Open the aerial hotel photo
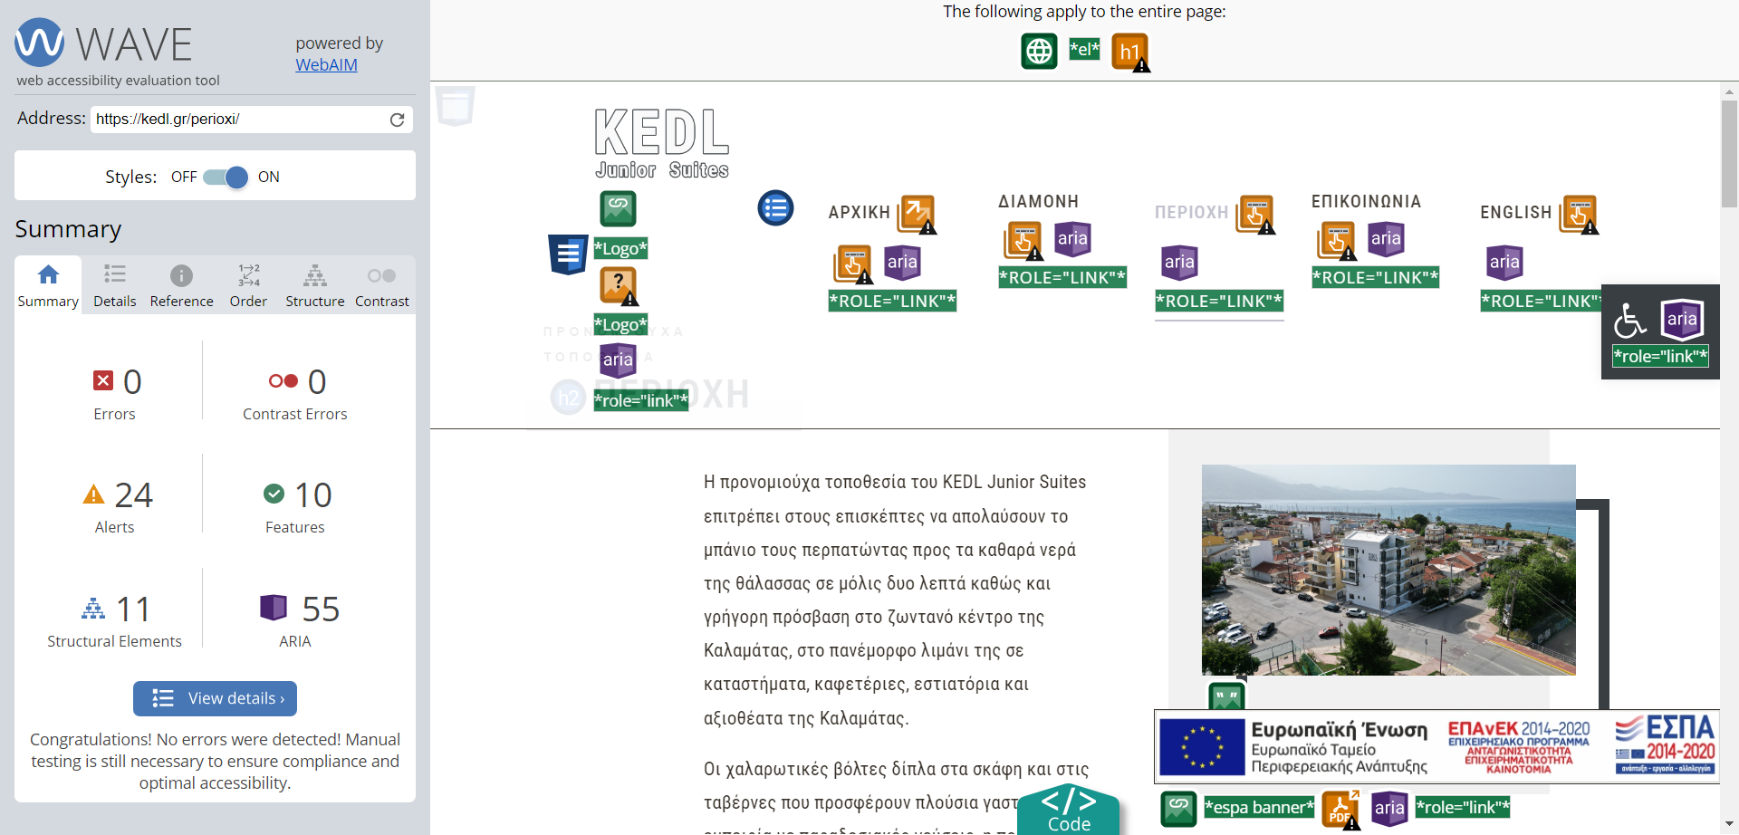 (x=1388, y=570)
